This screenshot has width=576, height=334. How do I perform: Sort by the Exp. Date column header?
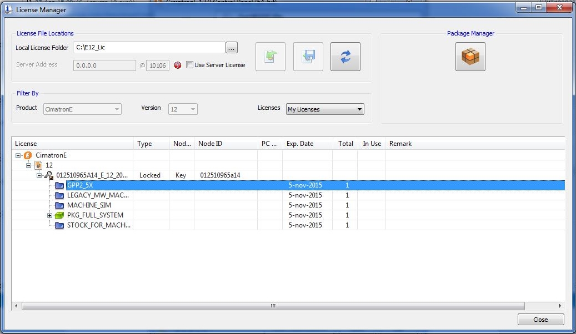click(x=308, y=144)
